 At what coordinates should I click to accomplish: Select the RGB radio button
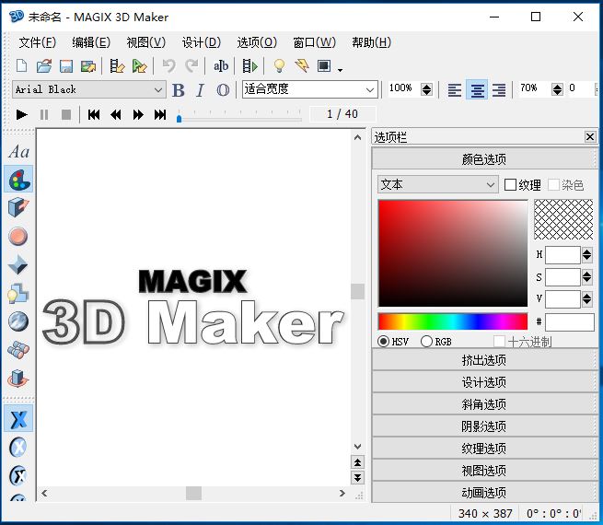pyautogui.click(x=426, y=341)
